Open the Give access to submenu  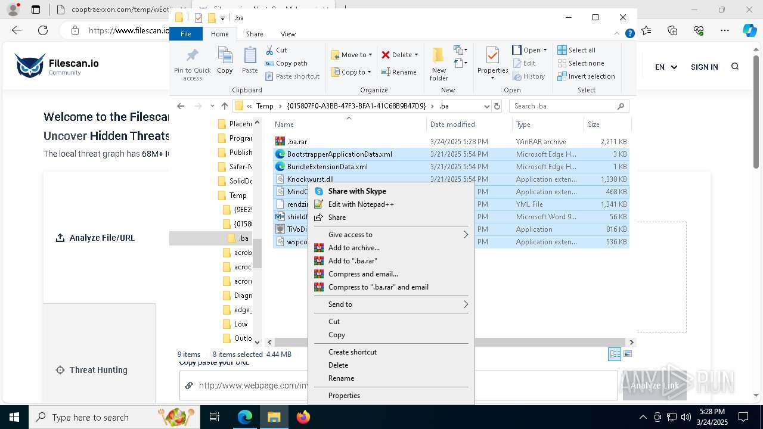(x=390, y=235)
